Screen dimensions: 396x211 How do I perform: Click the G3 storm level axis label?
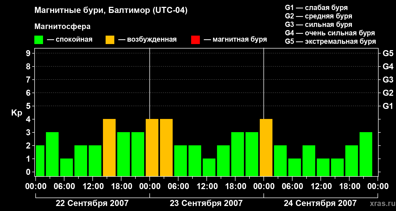(x=388, y=80)
